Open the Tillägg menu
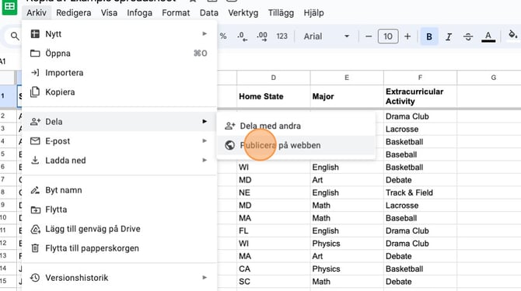Screen dimensions: 521x291 click(x=281, y=13)
